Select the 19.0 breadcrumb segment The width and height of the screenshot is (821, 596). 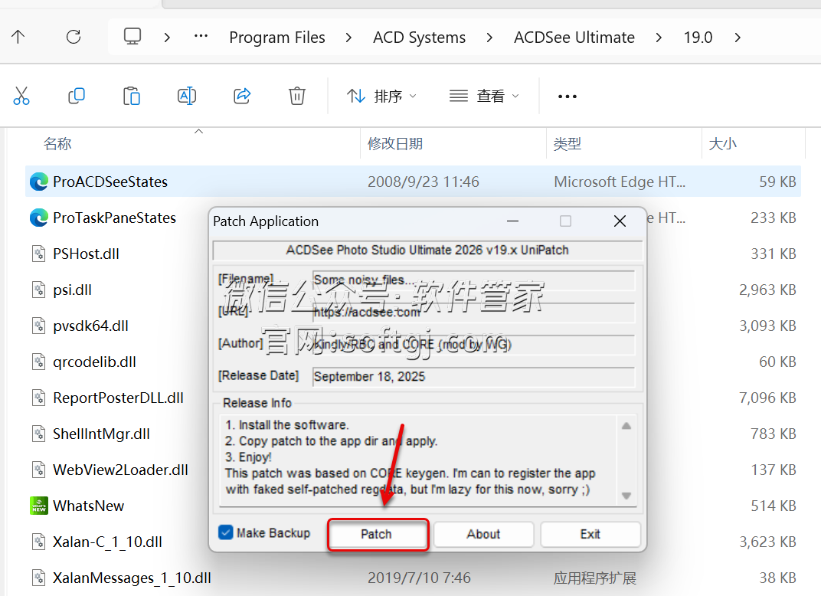coord(698,38)
